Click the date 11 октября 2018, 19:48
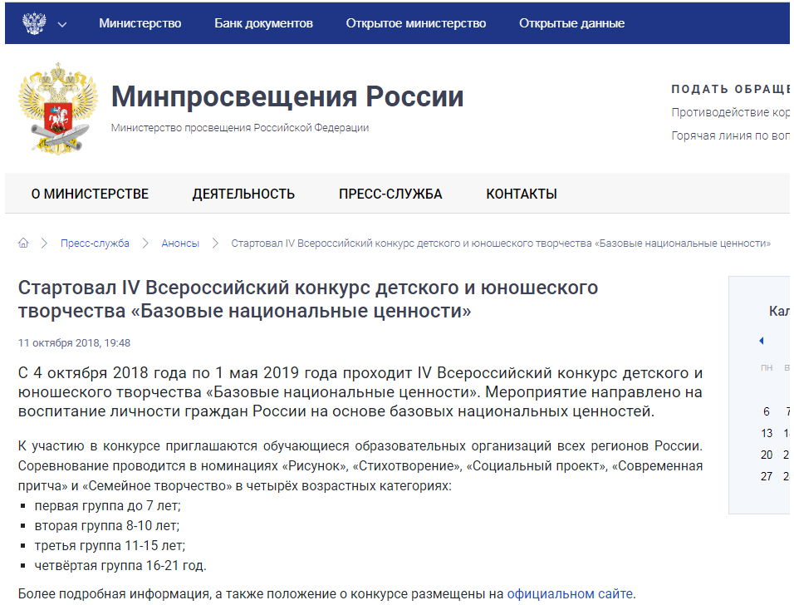 tap(74, 343)
